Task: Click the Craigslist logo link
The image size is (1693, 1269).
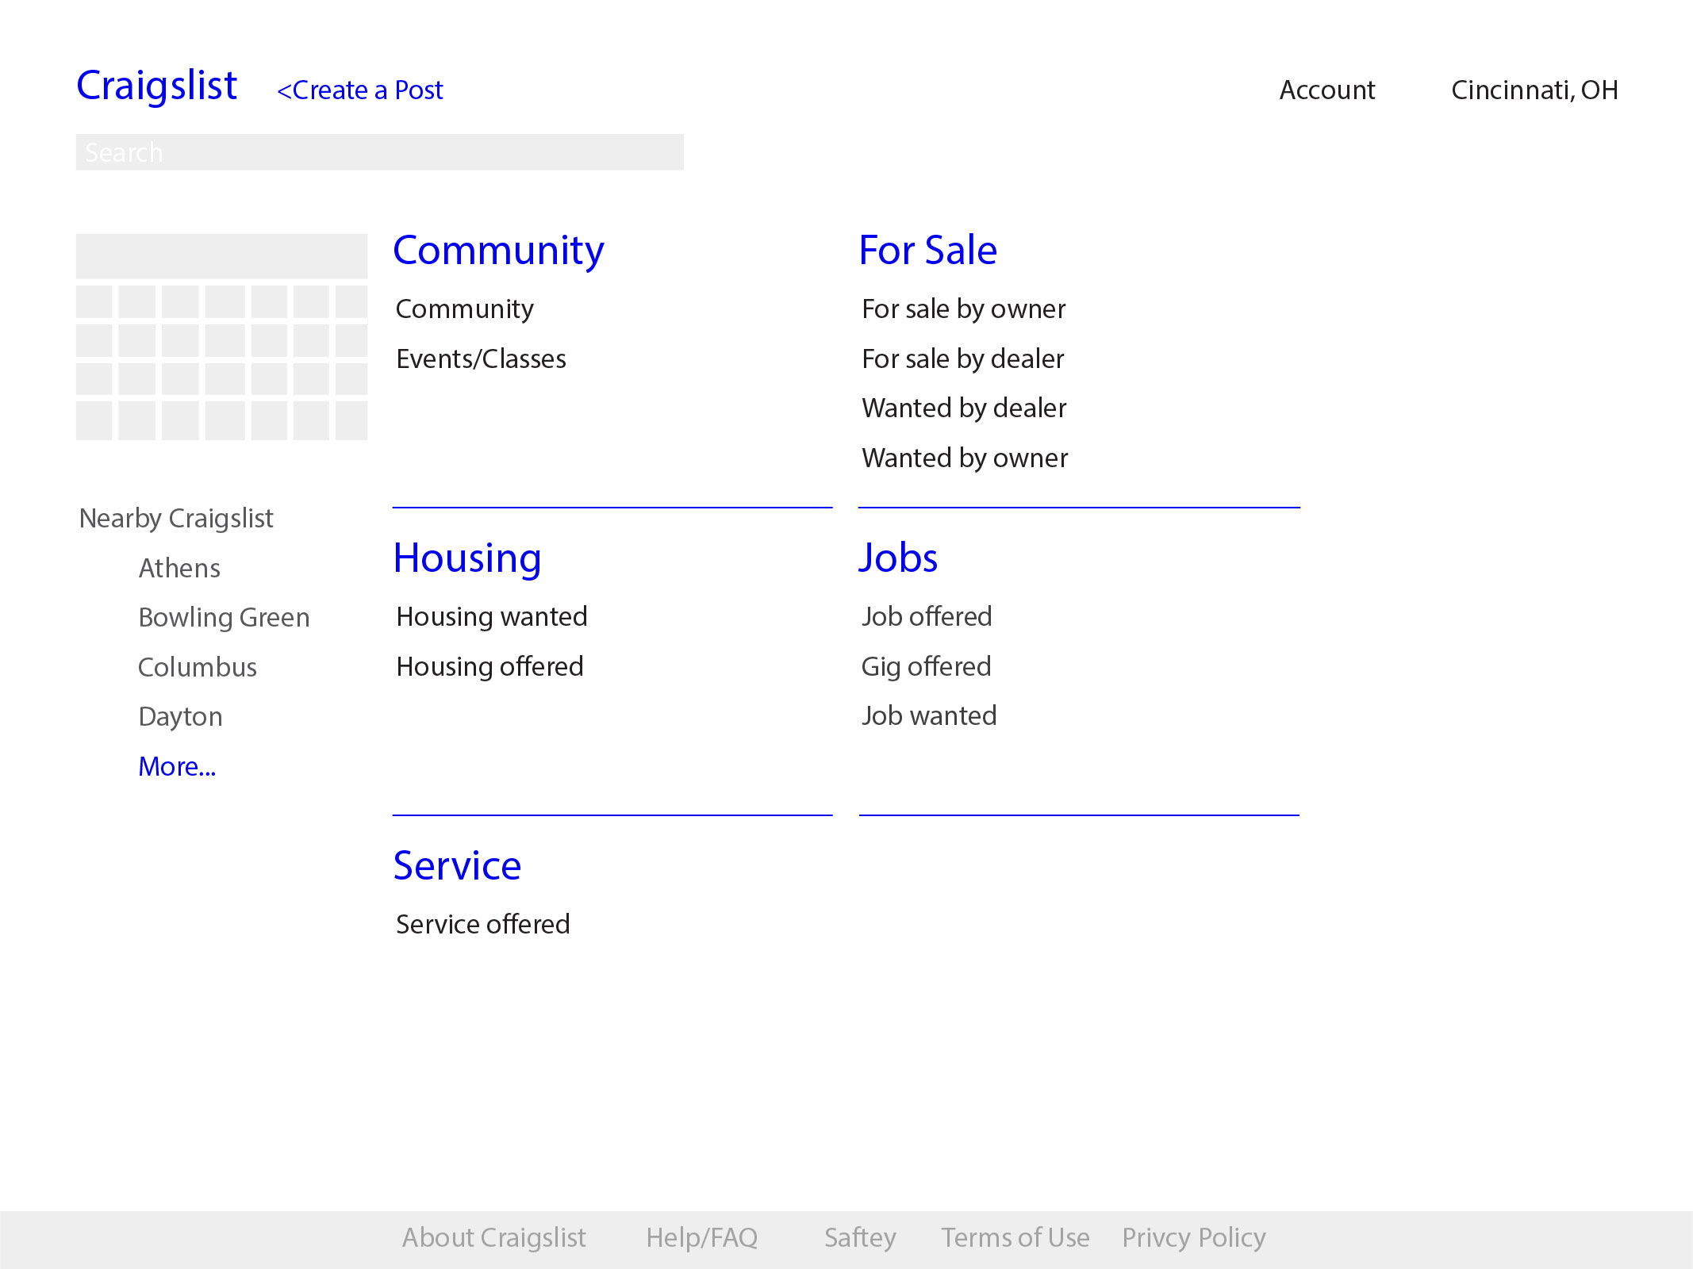Action: coord(156,86)
